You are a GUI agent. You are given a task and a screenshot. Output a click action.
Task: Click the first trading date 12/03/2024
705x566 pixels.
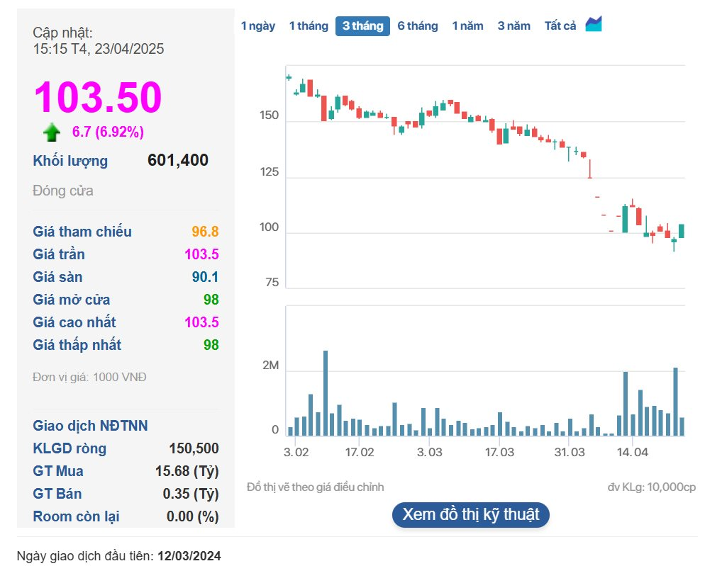coord(189,555)
